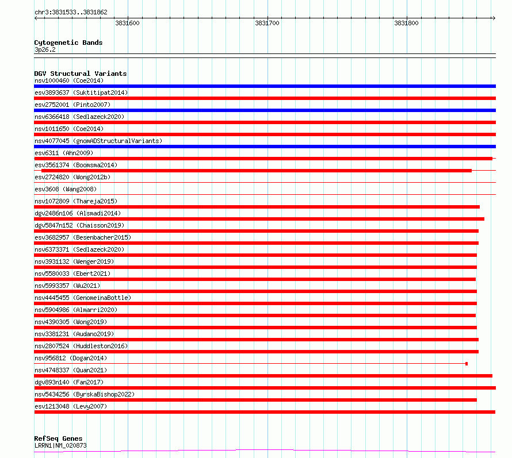Image resolution: width=512 pixels, height=458 pixels.
Task: Click the esv6311 (Ahn2009) label
Action: [x=64, y=153]
